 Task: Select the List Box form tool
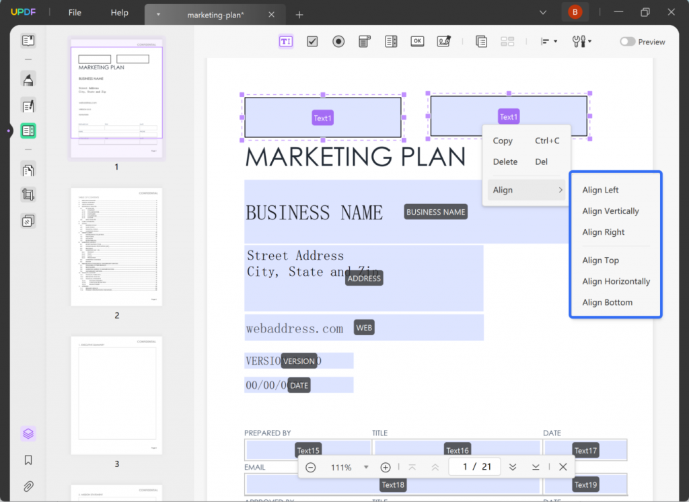coord(391,42)
